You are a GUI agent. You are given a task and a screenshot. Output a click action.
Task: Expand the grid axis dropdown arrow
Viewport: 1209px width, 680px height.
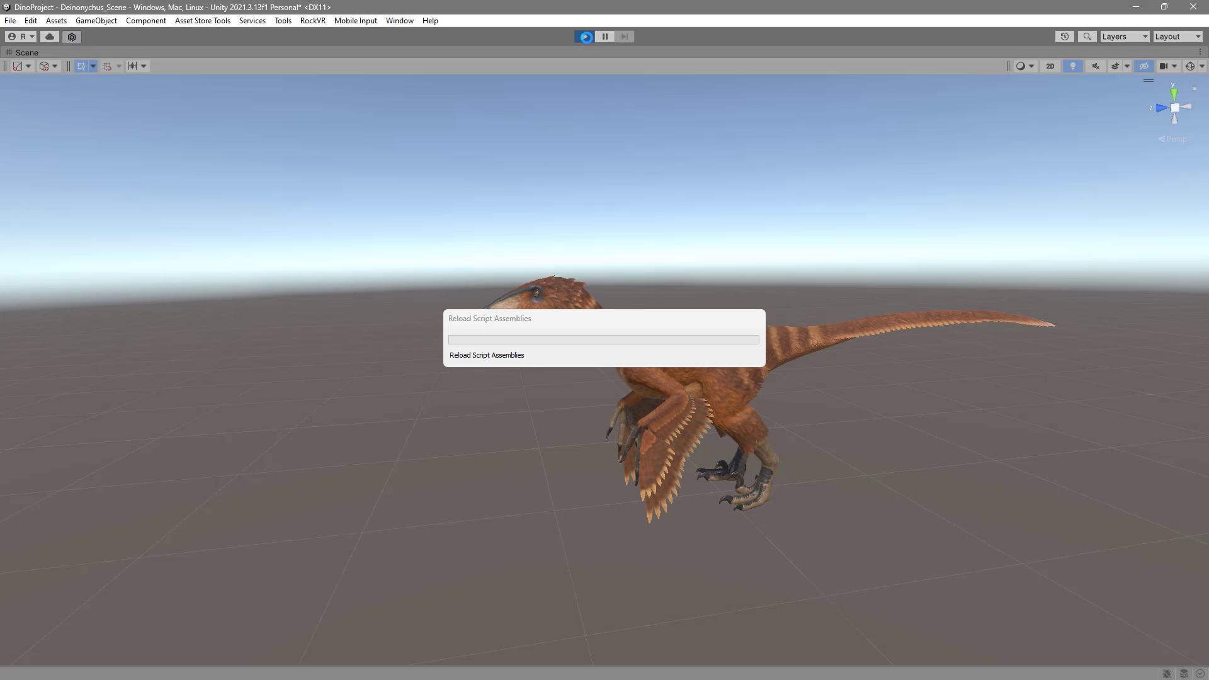click(93, 66)
